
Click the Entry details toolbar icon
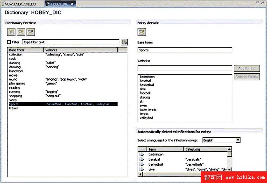(142, 32)
